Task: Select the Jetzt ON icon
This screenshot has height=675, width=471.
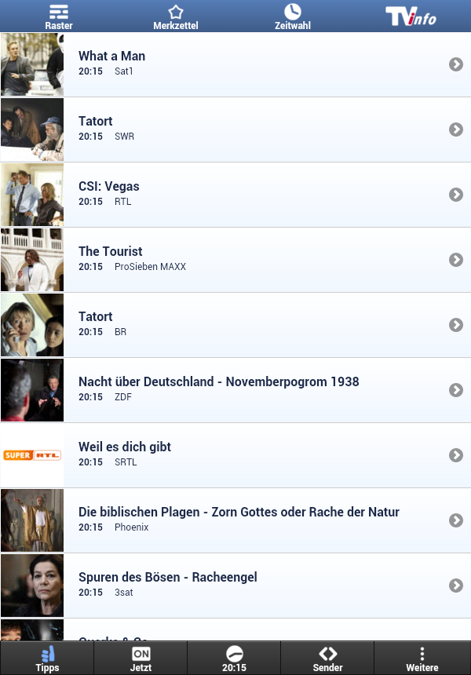Action: [x=141, y=654]
